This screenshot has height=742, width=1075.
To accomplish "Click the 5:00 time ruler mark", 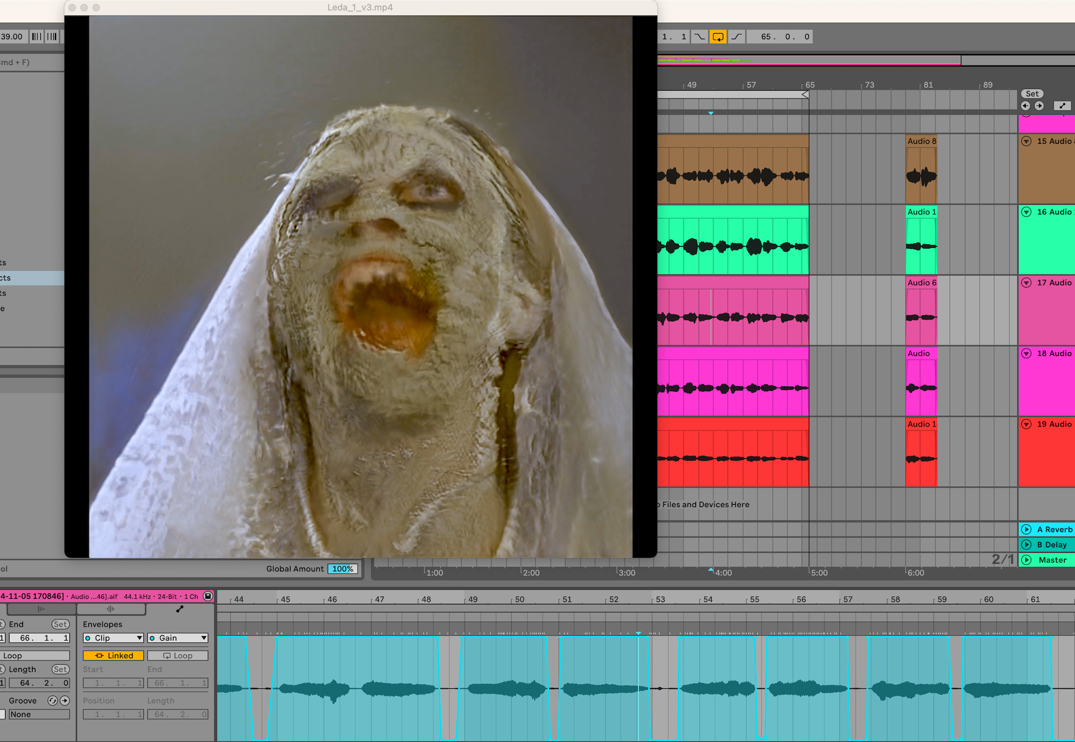I will pyautogui.click(x=819, y=572).
